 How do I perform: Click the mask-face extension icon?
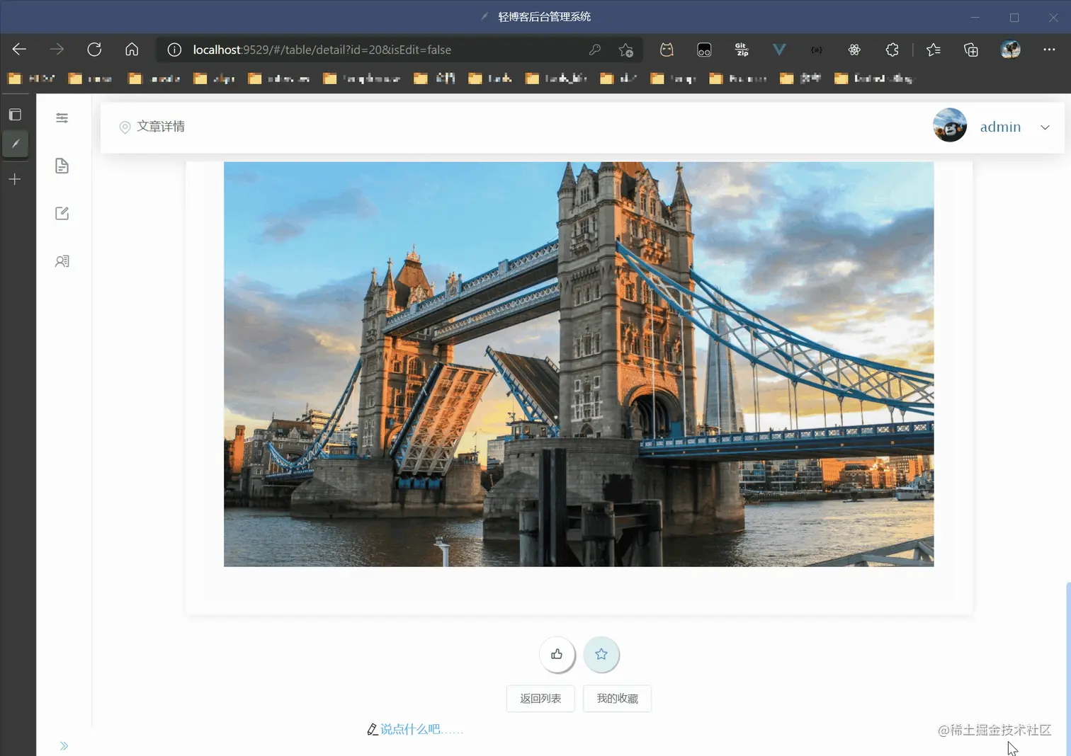coord(704,50)
